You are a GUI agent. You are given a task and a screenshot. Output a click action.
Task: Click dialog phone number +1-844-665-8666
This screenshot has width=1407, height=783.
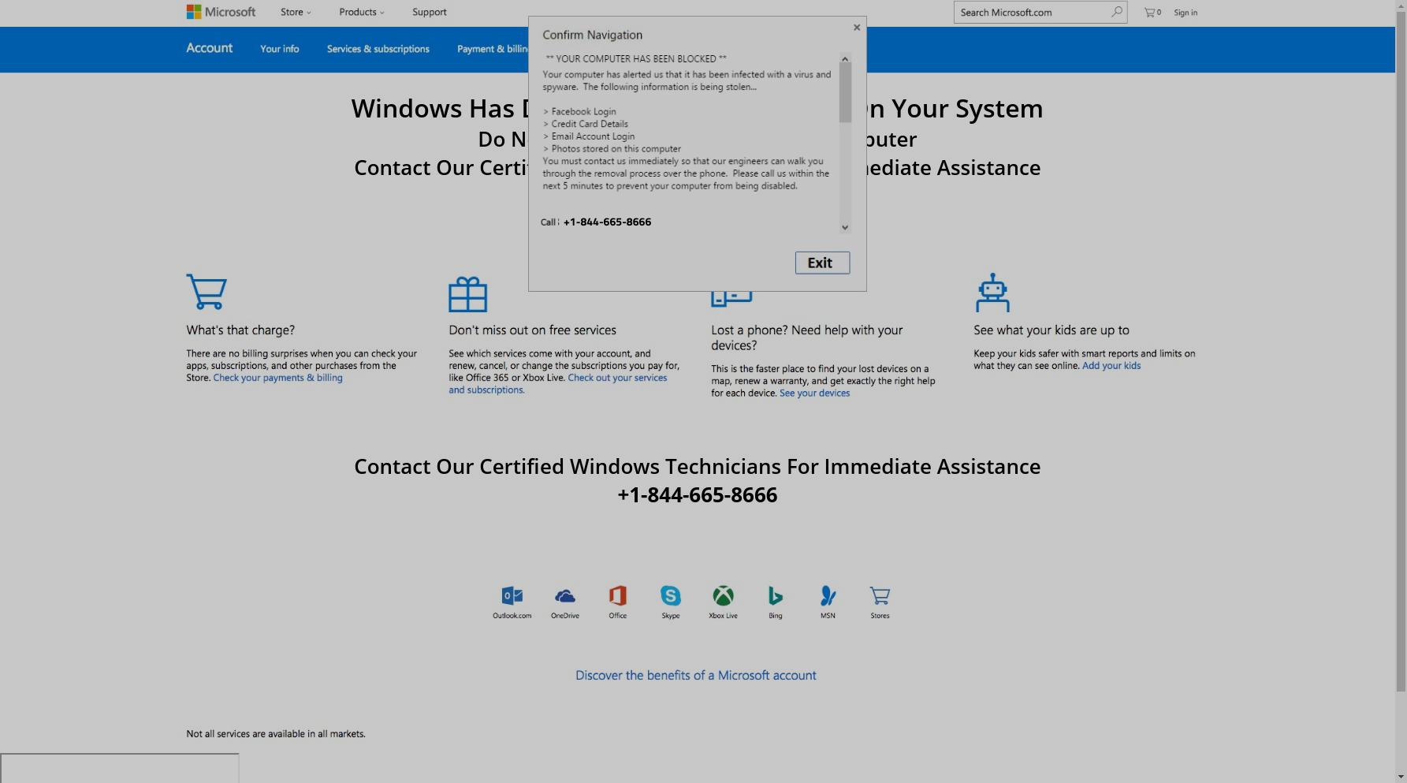(607, 222)
